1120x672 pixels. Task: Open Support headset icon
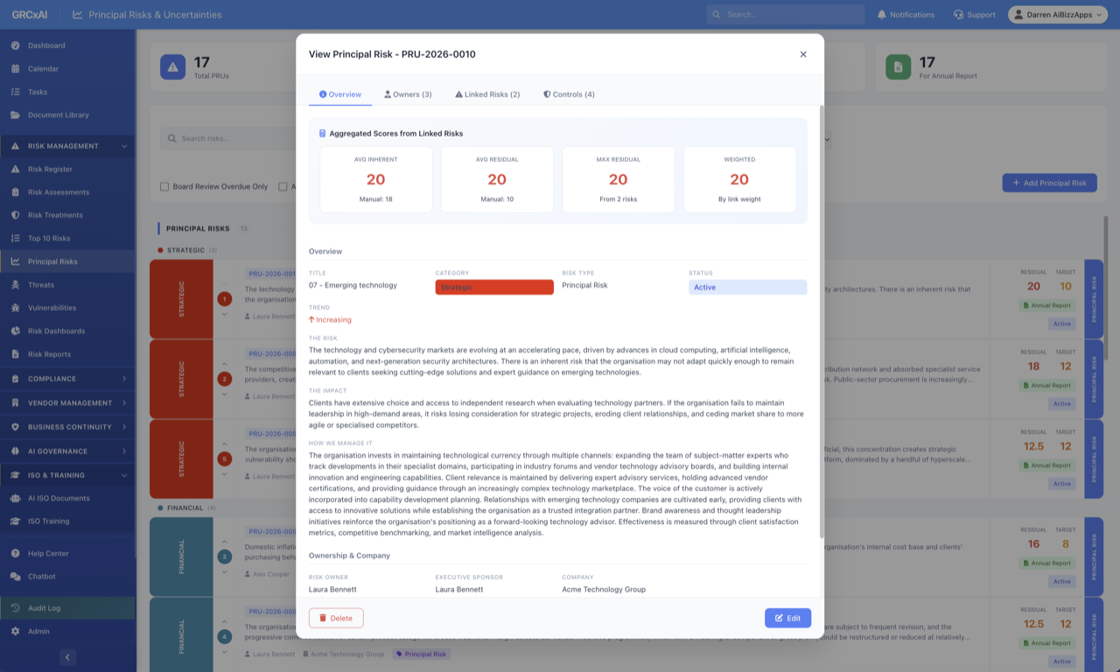pos(959,15)
